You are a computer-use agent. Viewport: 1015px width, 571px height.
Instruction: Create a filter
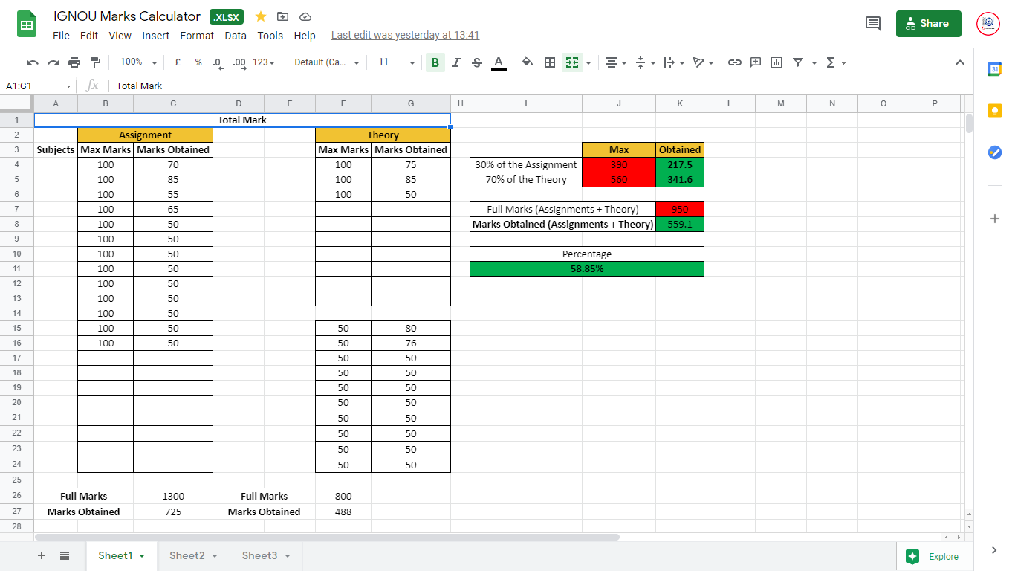tap(798, 62)
